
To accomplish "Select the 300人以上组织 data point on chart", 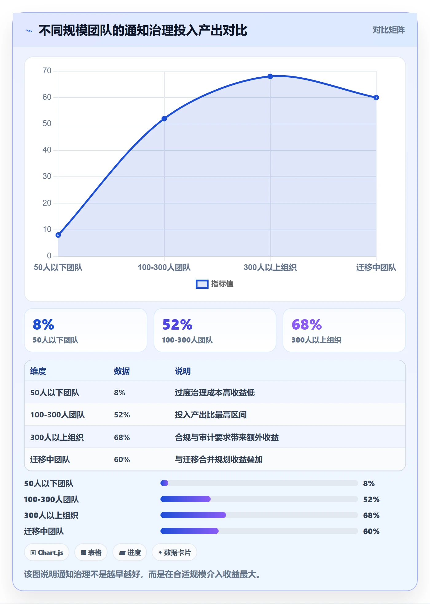I will point(270,76).
